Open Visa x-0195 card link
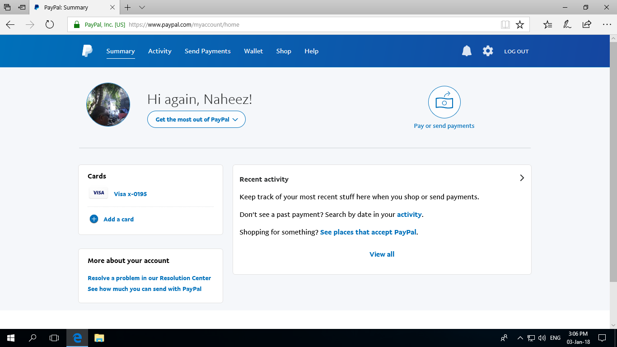 (x=130, y=194)
